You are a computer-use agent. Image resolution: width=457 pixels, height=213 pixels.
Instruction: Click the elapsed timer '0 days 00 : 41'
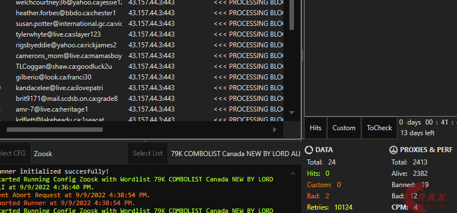click(428, 122)
